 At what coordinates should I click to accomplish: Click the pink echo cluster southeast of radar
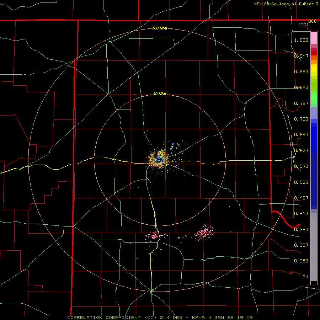click(205, 232)
